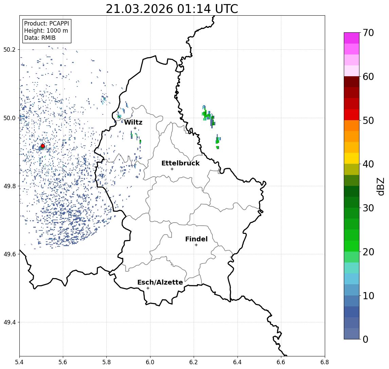Select the Esch/Alzette station label
Viewport: 389px width, 369px height.
coord(160,283)
